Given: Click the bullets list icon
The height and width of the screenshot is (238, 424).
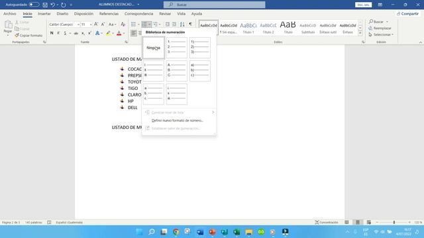Looking at the screenshot, I should pyautogui.click(x=134, y=24).
